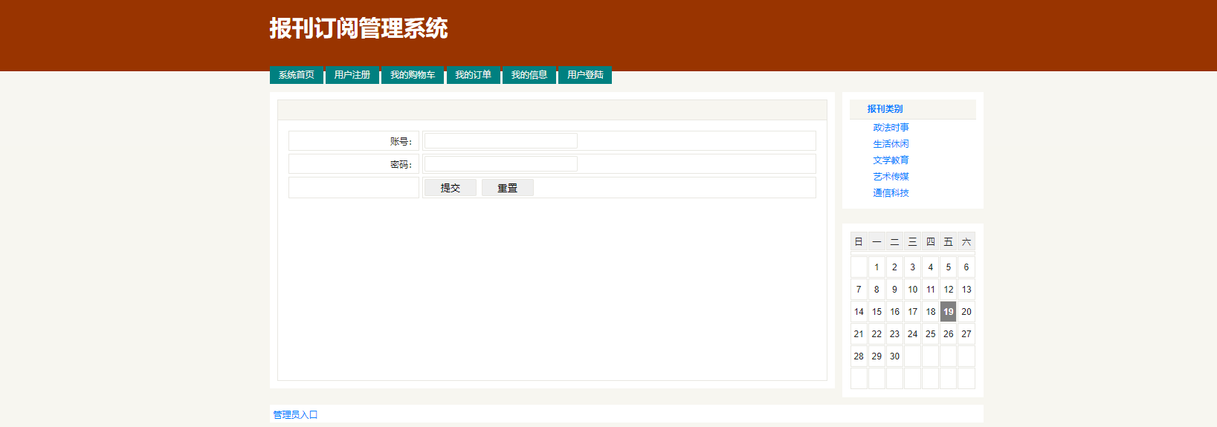The height and width of the screenshot is (427, 1217).
Task: Select calendar day 1
Action: tap(877, 267)
